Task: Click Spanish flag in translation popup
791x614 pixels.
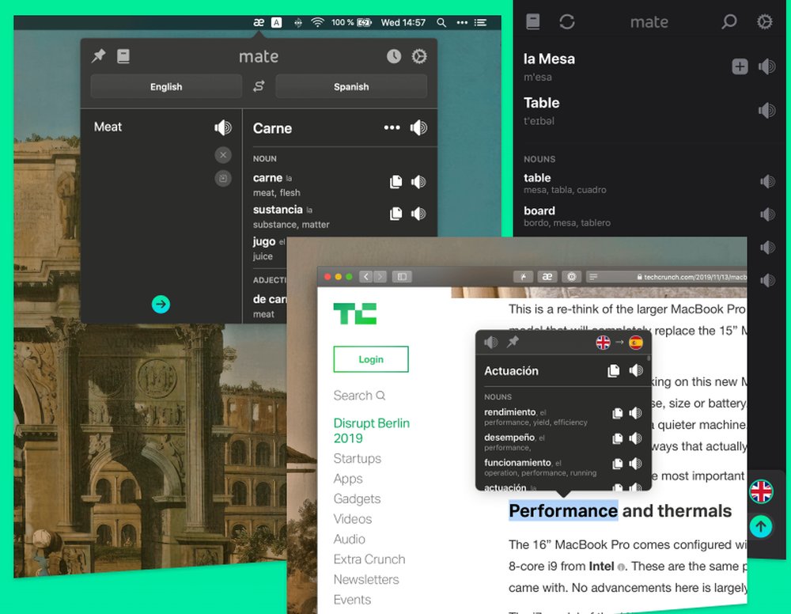Action: (636, 343)
